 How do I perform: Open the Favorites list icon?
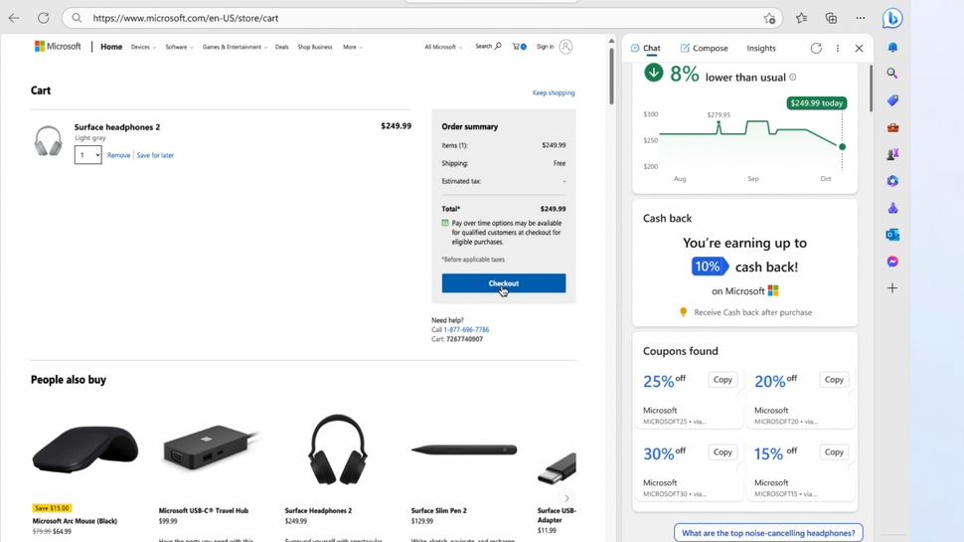pos(801,18)
